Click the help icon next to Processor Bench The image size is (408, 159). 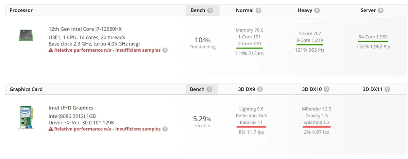click(x=210, y=11)
